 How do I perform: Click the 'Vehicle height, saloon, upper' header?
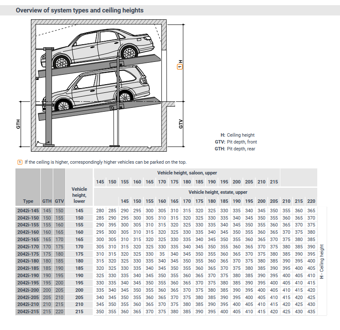point(187,173)
